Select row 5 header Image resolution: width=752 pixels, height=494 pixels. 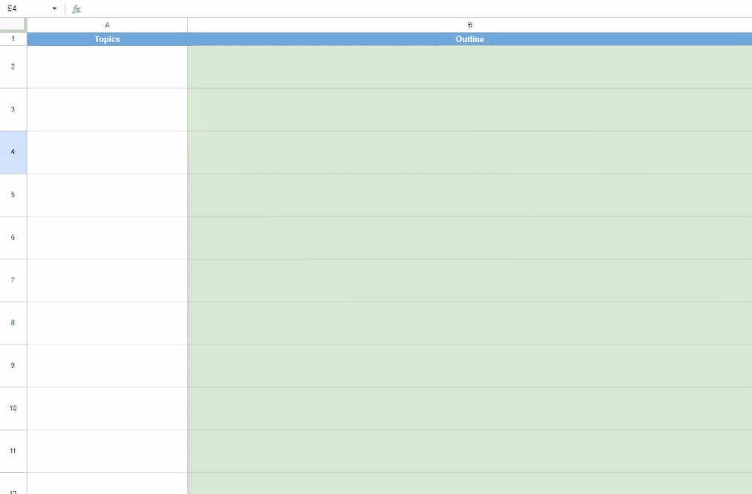point(13,195)
